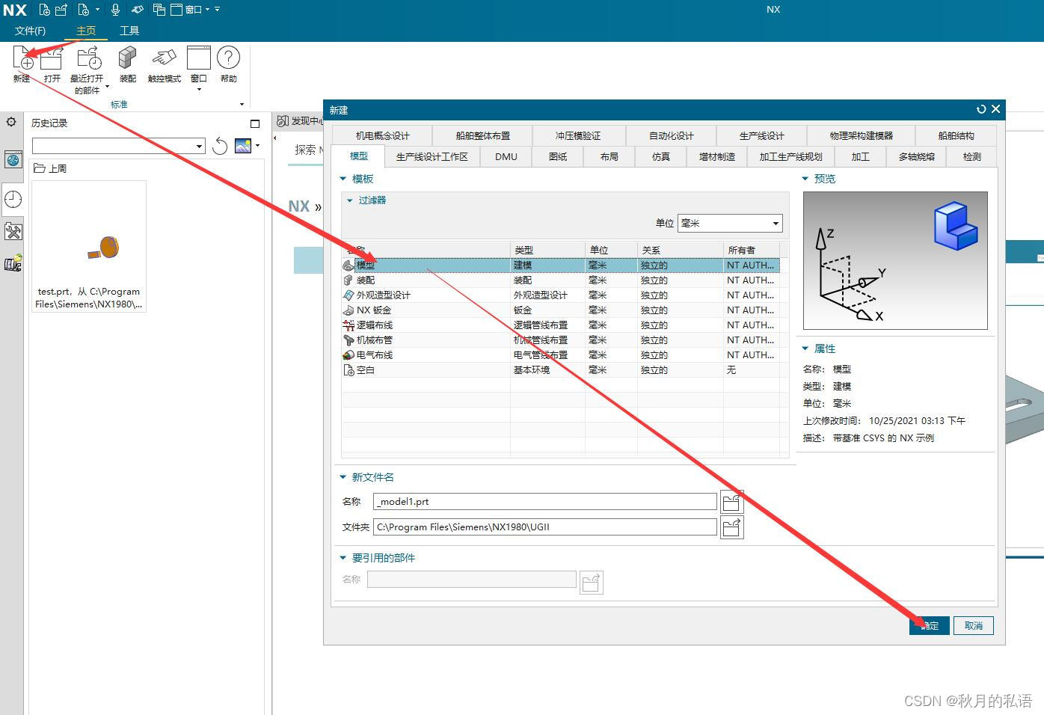Image resolution: width=1044 pixels, height=715 pixels.
Task: Click the 装配 (Assembly) ribbon icon
Action: coord(128,58)
